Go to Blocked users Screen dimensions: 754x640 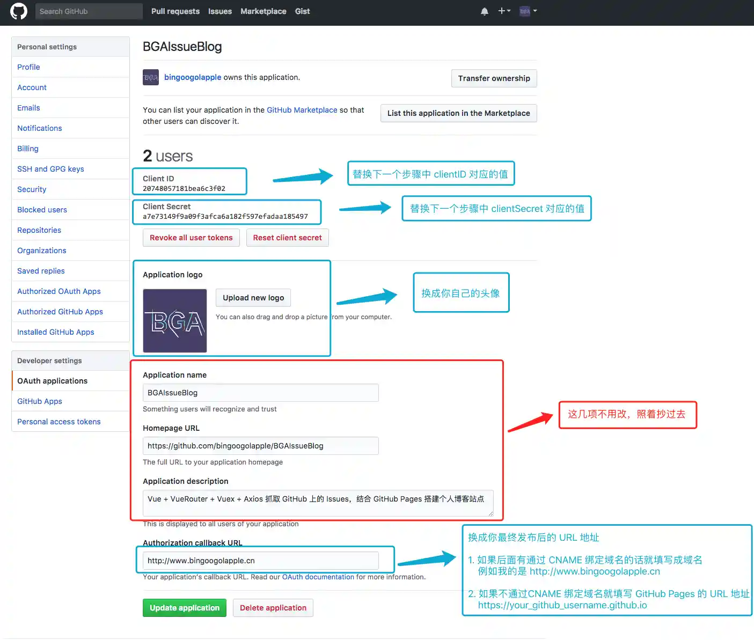coord(70,210)
